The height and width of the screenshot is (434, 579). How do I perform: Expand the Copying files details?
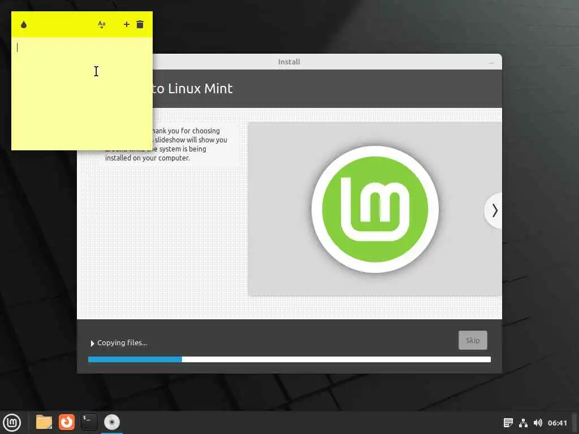(x=92, y=343)
